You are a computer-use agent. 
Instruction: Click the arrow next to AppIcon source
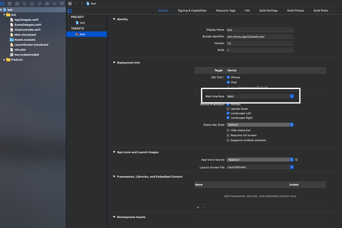296,160
